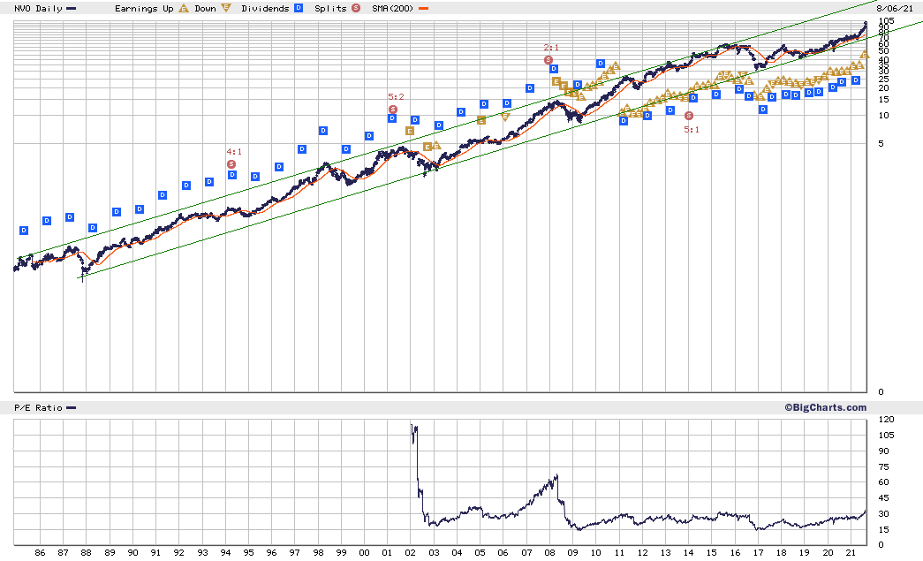Click the latest Earnings Up marker in 2021
This screenshot has width=923, height=561.
864,54
